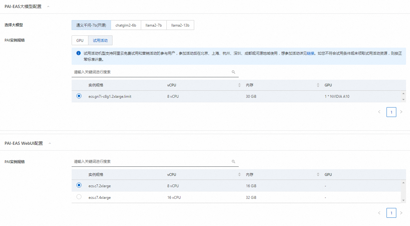410x226 pixels.
Task: Click the ecs.gn7i-c8g1.2xlarge.limit instance name
Action: pyautogui.click(x=110, y=97)
